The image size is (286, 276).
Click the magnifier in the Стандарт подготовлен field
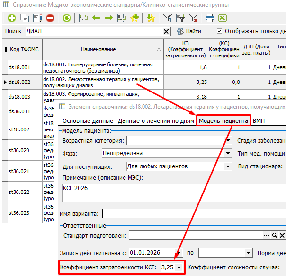274,235
